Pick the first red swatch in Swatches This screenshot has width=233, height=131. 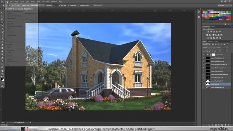[202, 12]
